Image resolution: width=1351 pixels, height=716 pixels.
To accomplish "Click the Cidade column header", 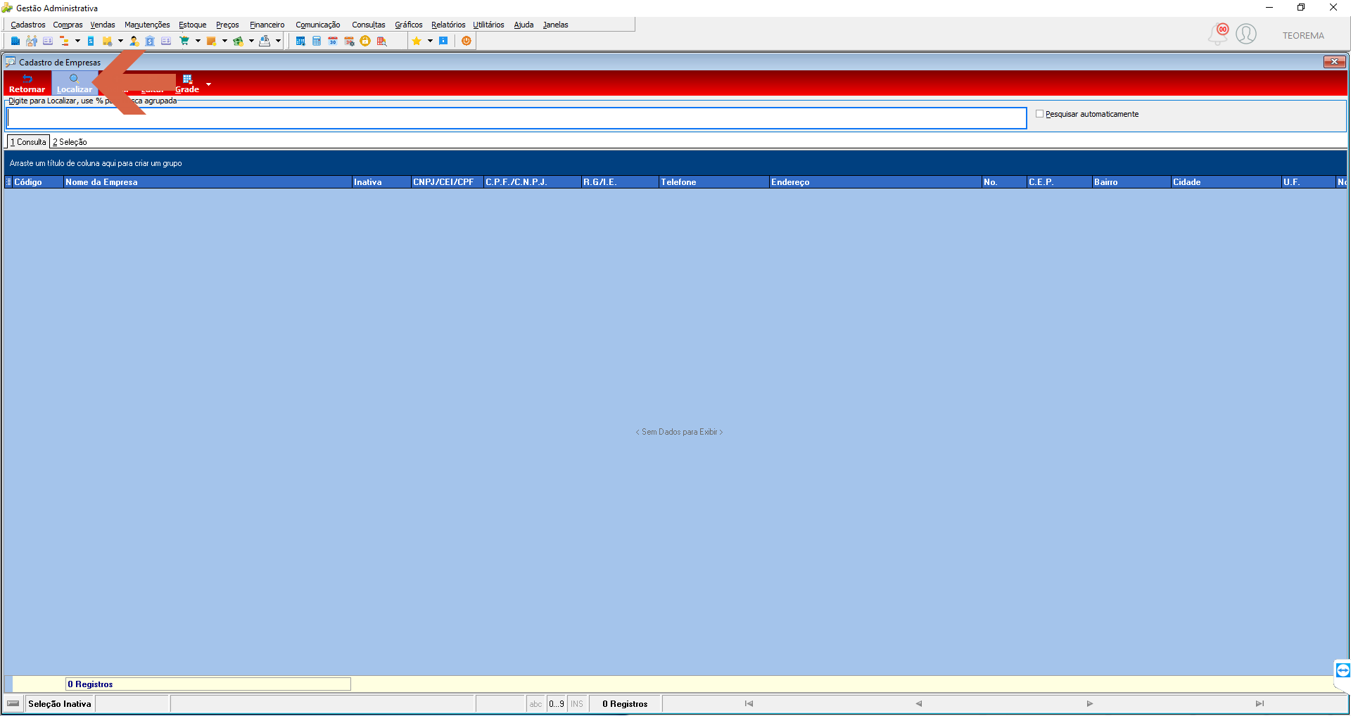I will pyautogui.click(x=1226, y=182).
